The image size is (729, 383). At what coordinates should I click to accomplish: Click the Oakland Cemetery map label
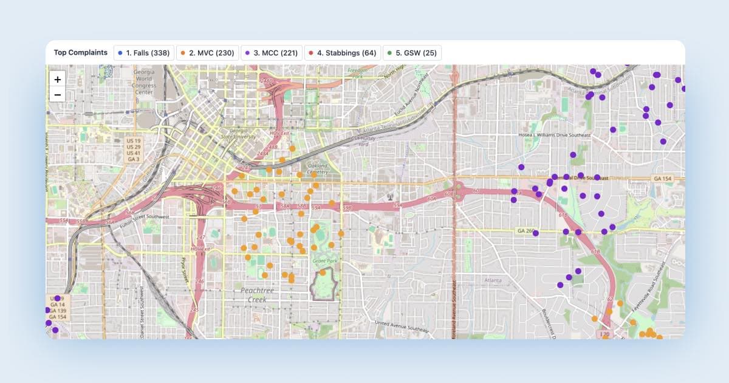tap(317, 168)
